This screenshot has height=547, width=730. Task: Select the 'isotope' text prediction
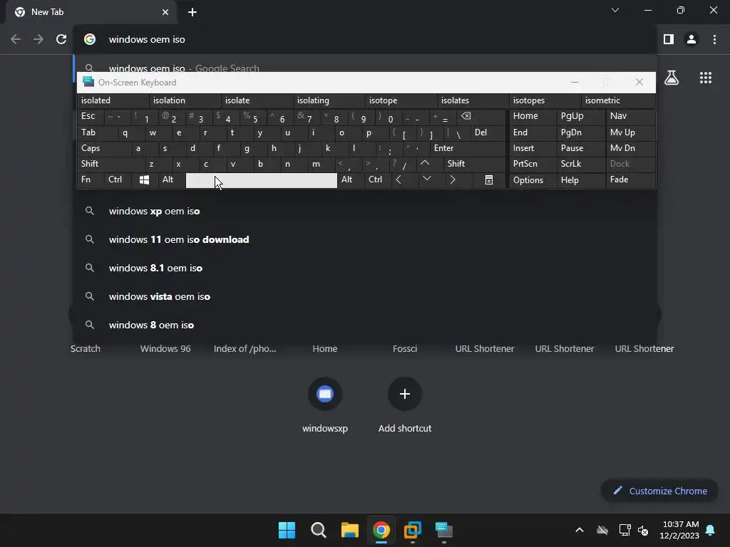click(x=401, y=100)
